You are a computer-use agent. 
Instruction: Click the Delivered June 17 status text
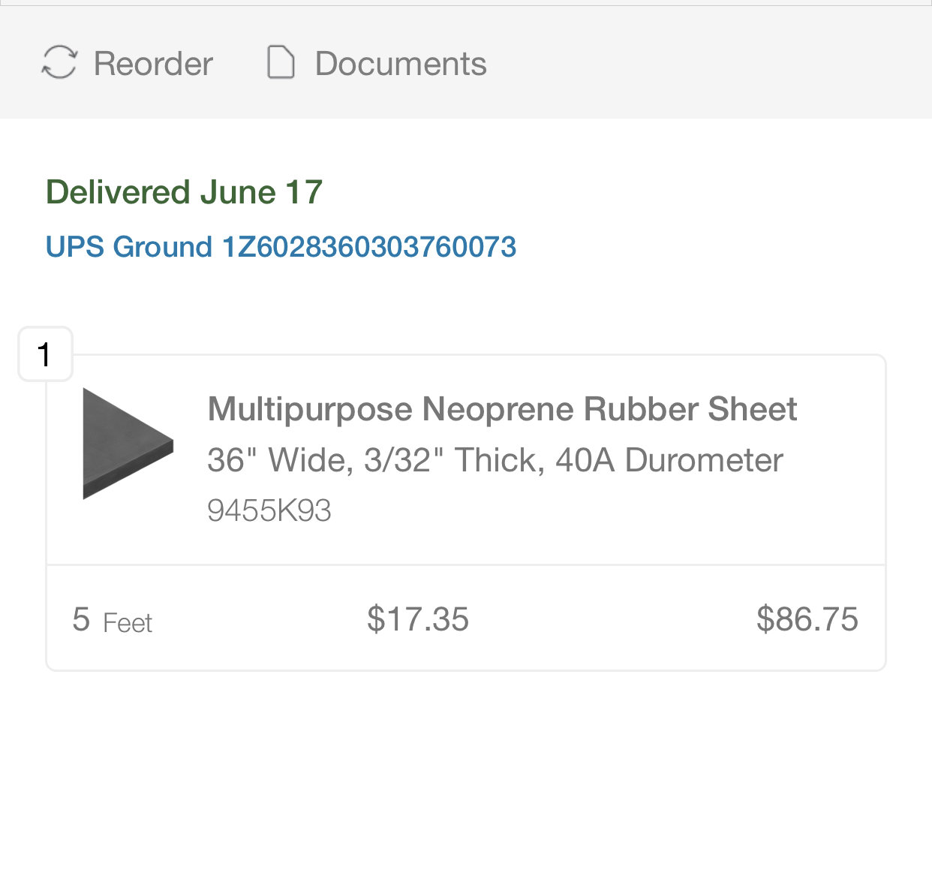click(184, 192)
